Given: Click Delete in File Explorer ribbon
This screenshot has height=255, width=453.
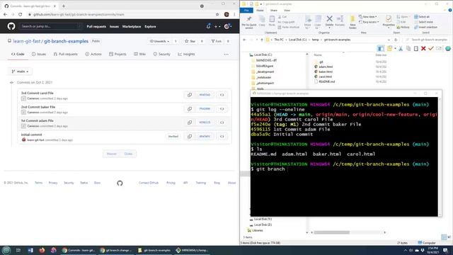Looking at the screenshot, I should pos(329,21).
